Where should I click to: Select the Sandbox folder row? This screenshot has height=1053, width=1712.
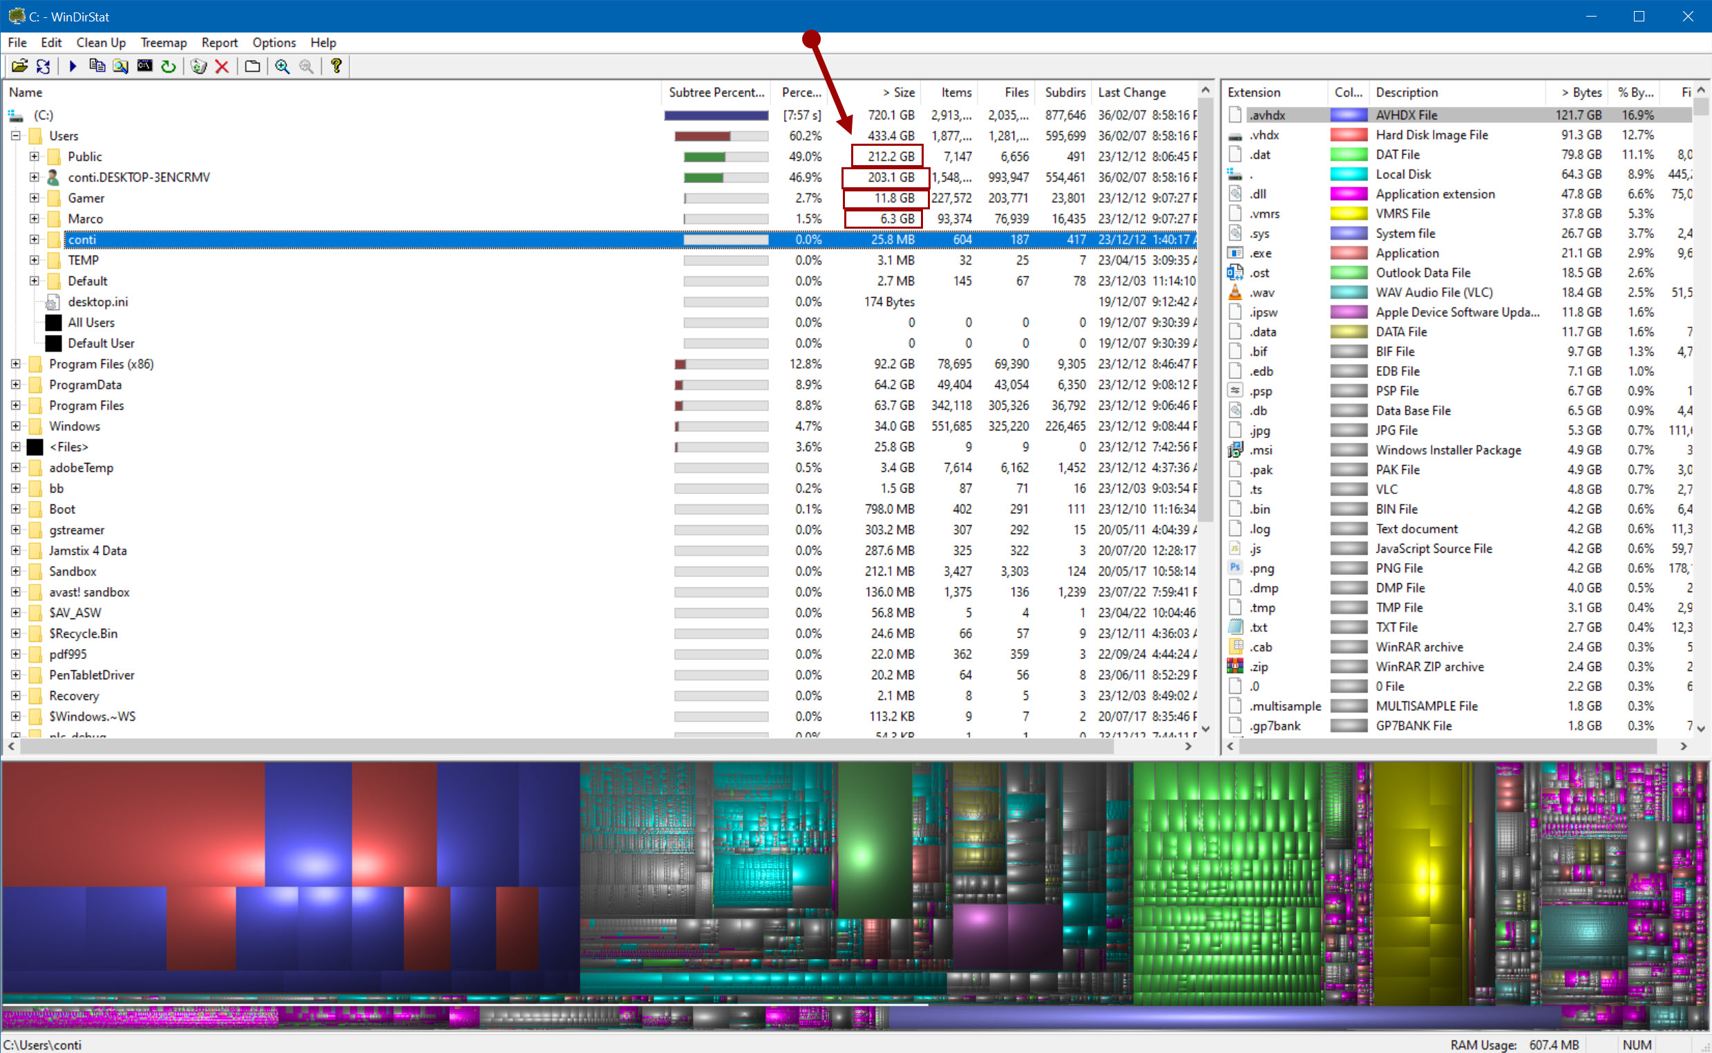(600, 571)
